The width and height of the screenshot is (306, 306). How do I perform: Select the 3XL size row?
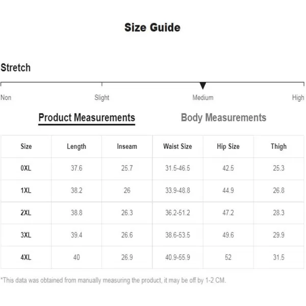coord(152,235)
